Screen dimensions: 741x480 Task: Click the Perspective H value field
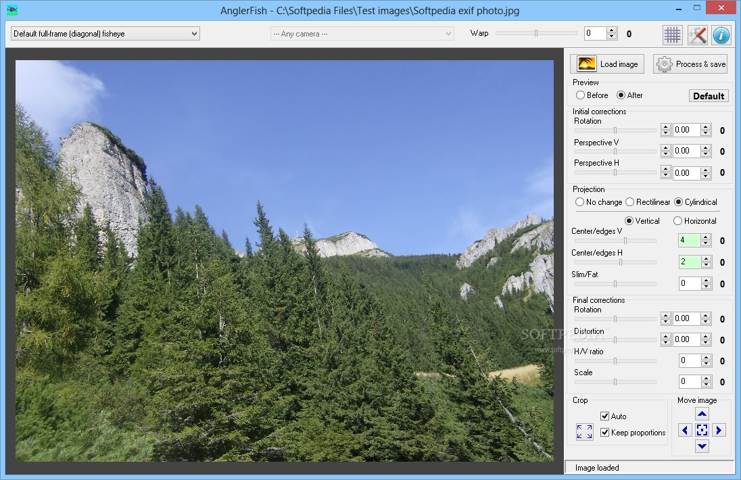point(686,172)
